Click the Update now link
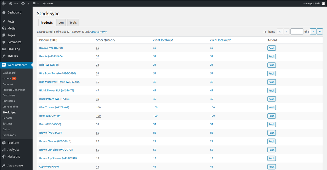 [98, 32]
